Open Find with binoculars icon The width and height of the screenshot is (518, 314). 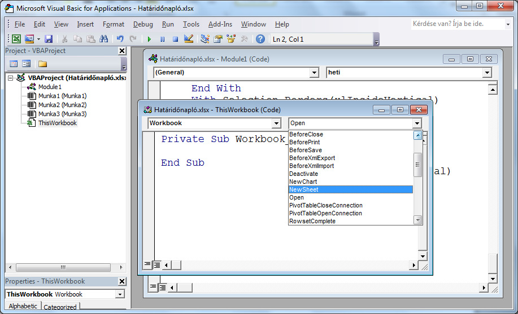click(x=104, y=39)
